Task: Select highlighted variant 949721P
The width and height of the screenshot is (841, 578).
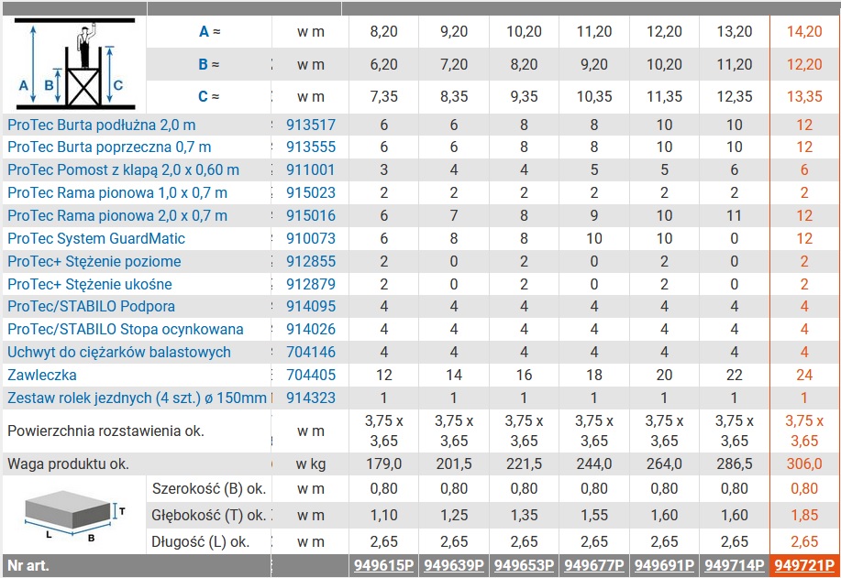Action: (804, 566)
